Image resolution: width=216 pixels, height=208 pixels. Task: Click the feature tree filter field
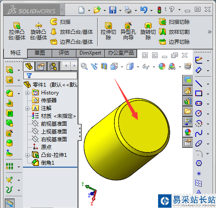click(50, 75)
